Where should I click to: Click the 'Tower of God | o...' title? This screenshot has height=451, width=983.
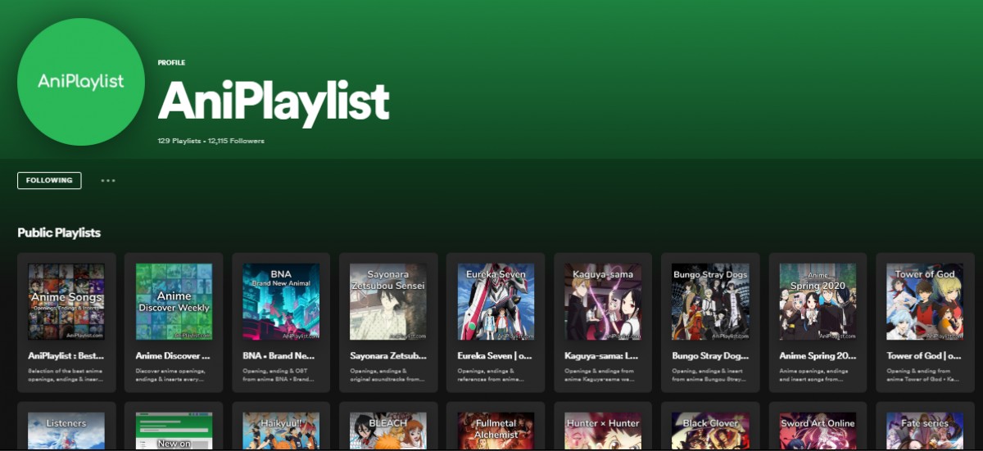[x=924, y=356]
